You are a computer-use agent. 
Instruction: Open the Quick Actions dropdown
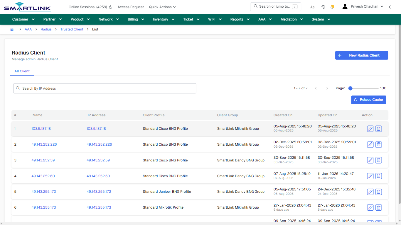(x=162, y=7)
